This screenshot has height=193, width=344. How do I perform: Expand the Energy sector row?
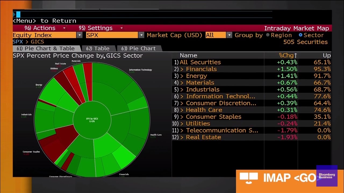tap(182, 76)
